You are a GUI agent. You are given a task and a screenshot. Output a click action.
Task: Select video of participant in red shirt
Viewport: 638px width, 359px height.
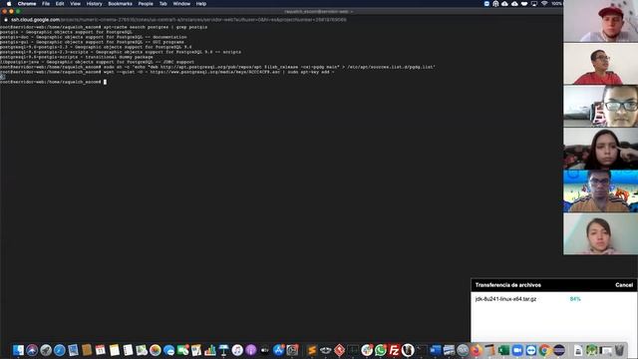(x=600, y=64)
